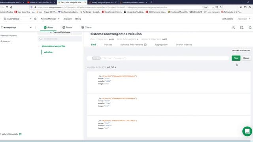Close the Videos do canal YouTube tab
This screenshot has width=253, height=142.
tap(54, 2)
